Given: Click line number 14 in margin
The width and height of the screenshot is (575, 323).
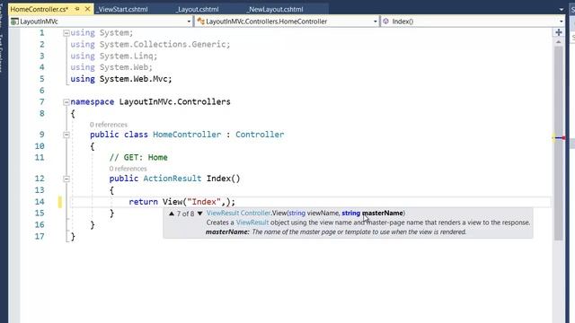Looking at the screenshot, I should pyautogui.click(x=40, y=202).
